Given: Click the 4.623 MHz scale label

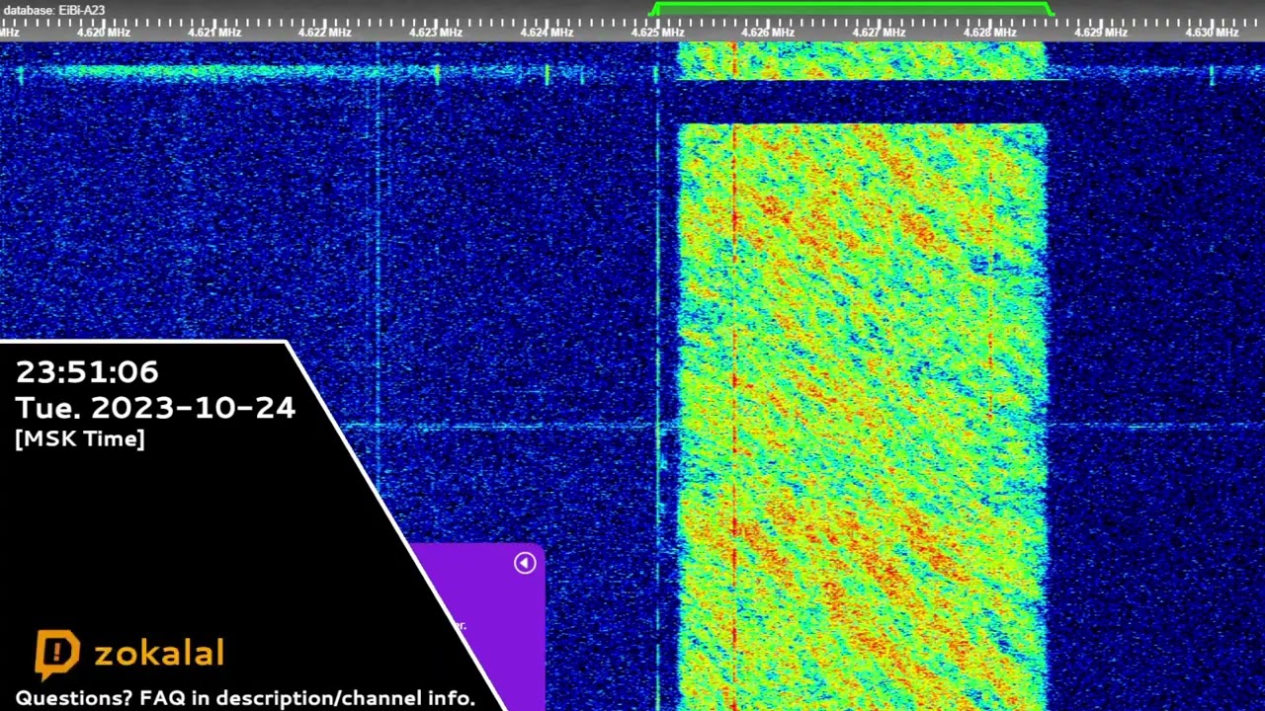Looking at the screenshot, I should [436, 33].
